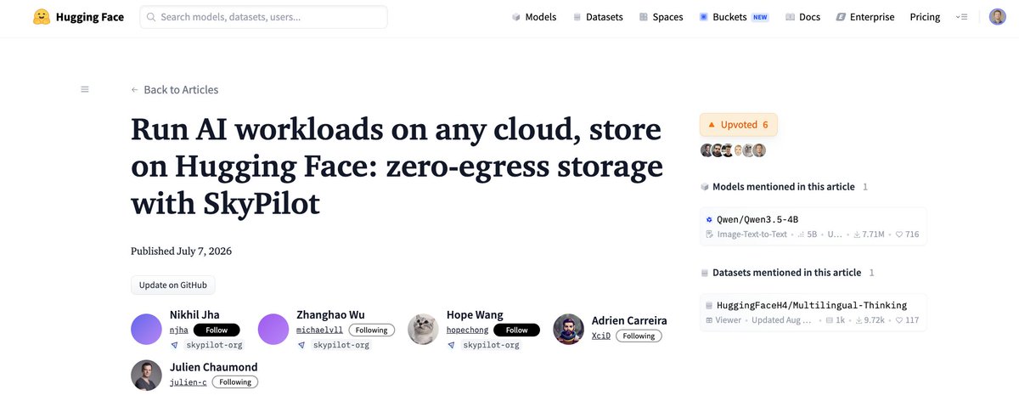The image size is (1019, 418).
Task: Click Julien Chaumond's avatar photo
Action: pyautogui.click(x=146, y=375)
